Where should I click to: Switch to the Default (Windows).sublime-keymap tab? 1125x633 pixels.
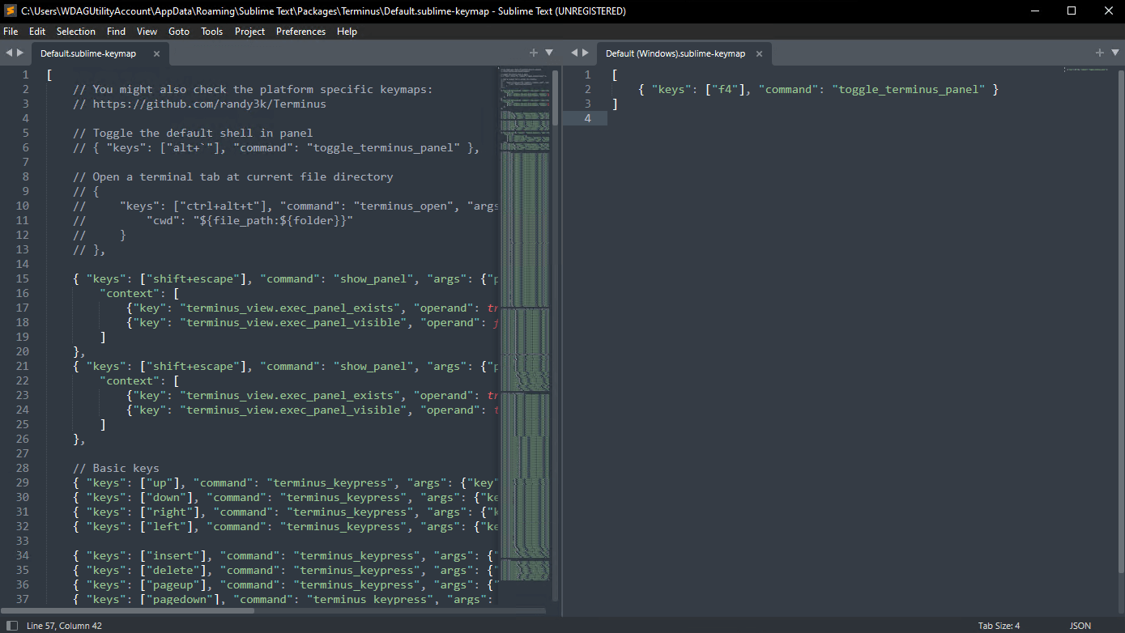[675, 53]
